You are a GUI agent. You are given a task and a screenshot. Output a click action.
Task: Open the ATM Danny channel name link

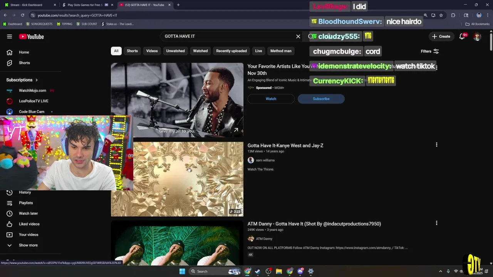(264, 239)
